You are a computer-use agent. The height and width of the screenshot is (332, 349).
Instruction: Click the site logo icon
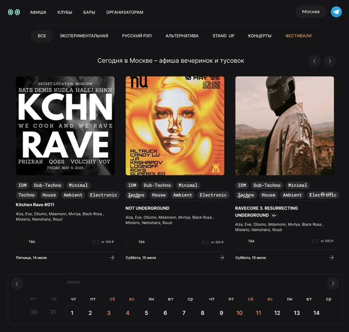(x=14, y=12)
